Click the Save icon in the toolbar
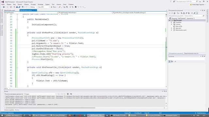The width and height of the screenshot is (209, 117). point(17,7)
